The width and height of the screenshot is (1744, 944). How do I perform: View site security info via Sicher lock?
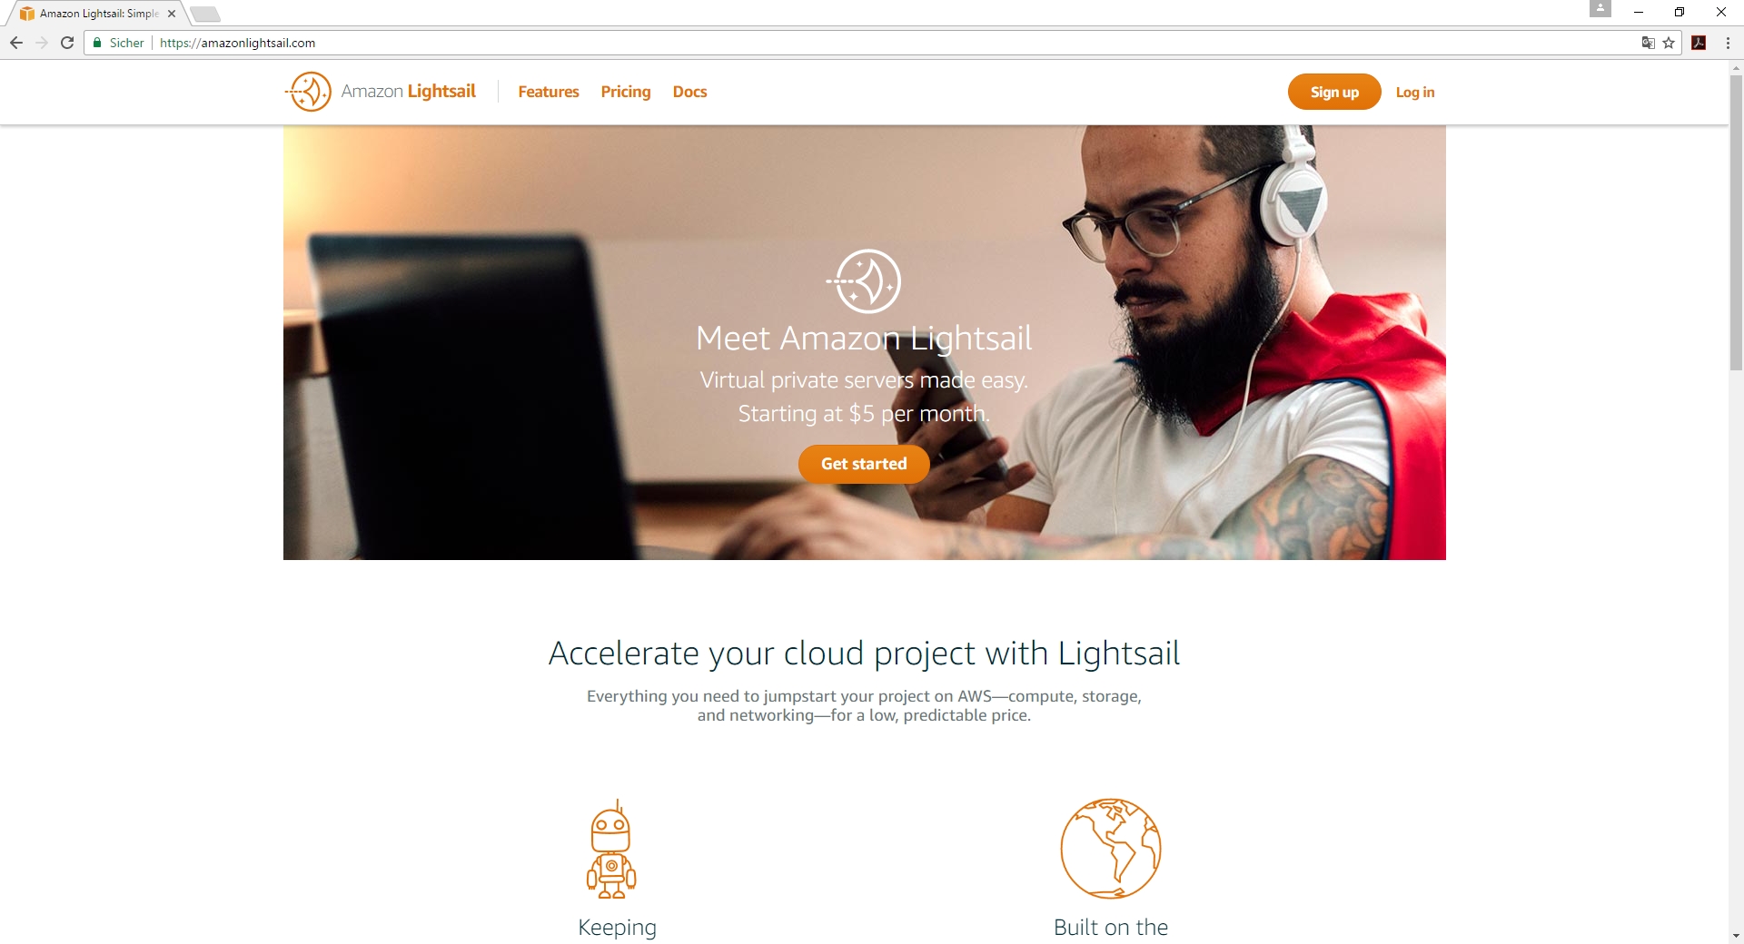coord(119,43)
